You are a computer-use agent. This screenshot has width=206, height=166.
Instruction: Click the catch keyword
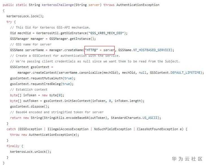pyautogui.click(x=11, y=129)
